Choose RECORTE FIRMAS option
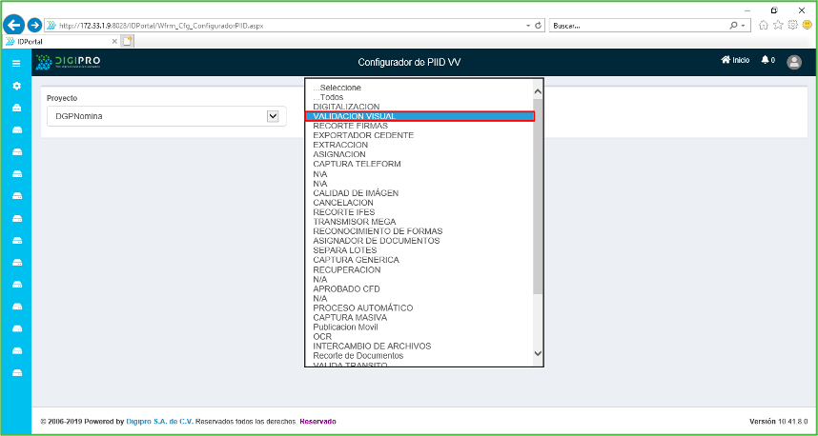Screen dimensions: 818x436 (351, 126)
